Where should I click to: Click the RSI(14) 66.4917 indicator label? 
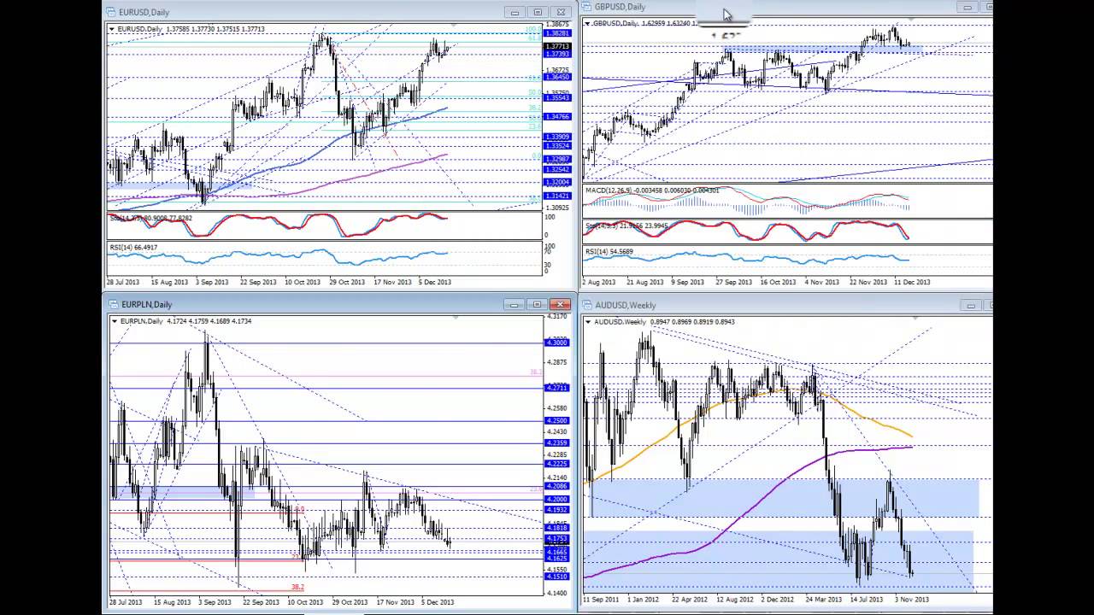[133, 248]
